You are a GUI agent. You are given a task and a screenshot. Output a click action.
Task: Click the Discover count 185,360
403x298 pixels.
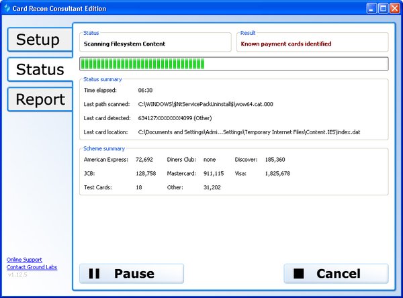coord(275,160)
